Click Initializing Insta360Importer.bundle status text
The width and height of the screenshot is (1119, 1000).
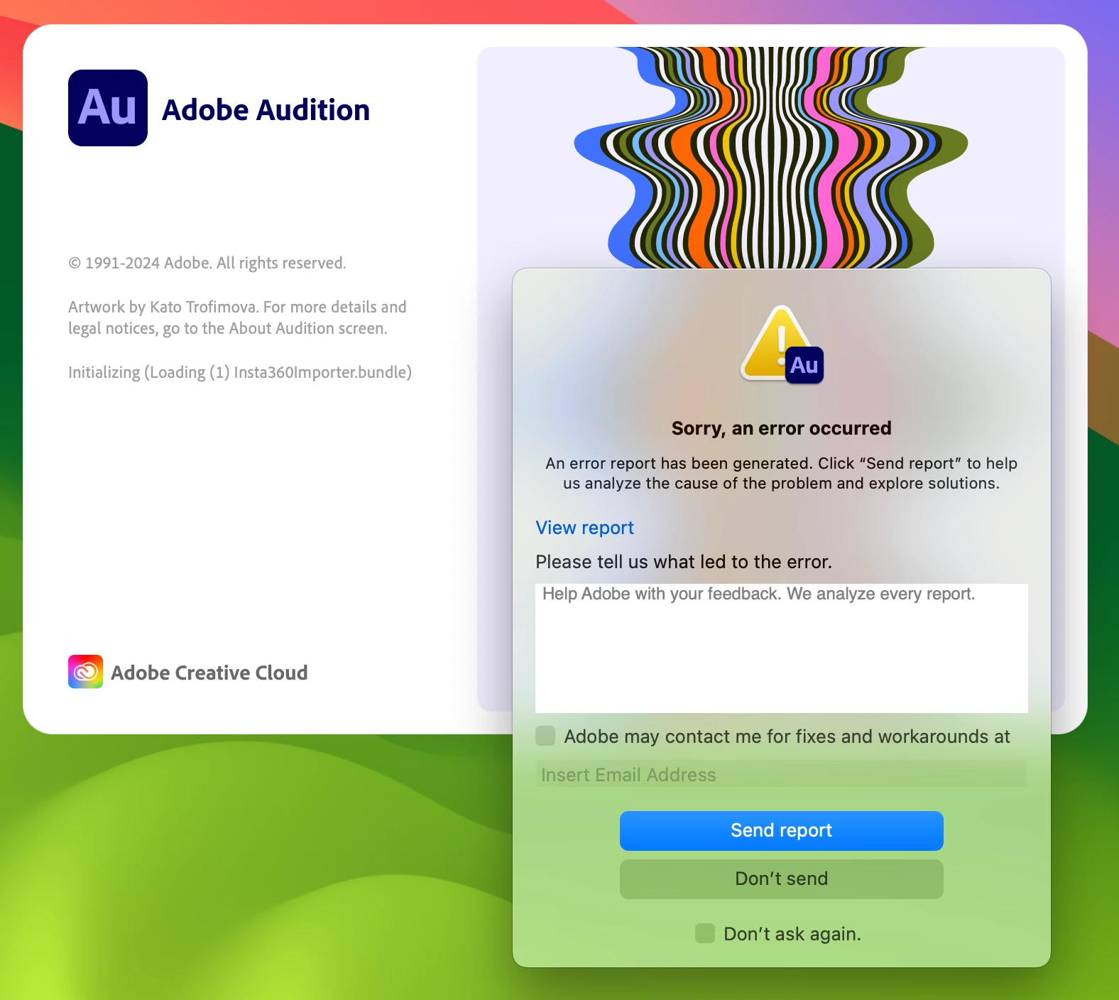(240, 372)
